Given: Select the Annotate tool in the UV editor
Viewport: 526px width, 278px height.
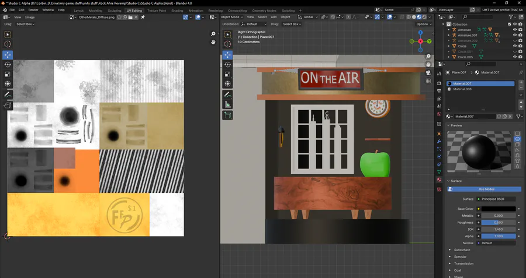Looking at the screenshot, I should click(8, 94).
